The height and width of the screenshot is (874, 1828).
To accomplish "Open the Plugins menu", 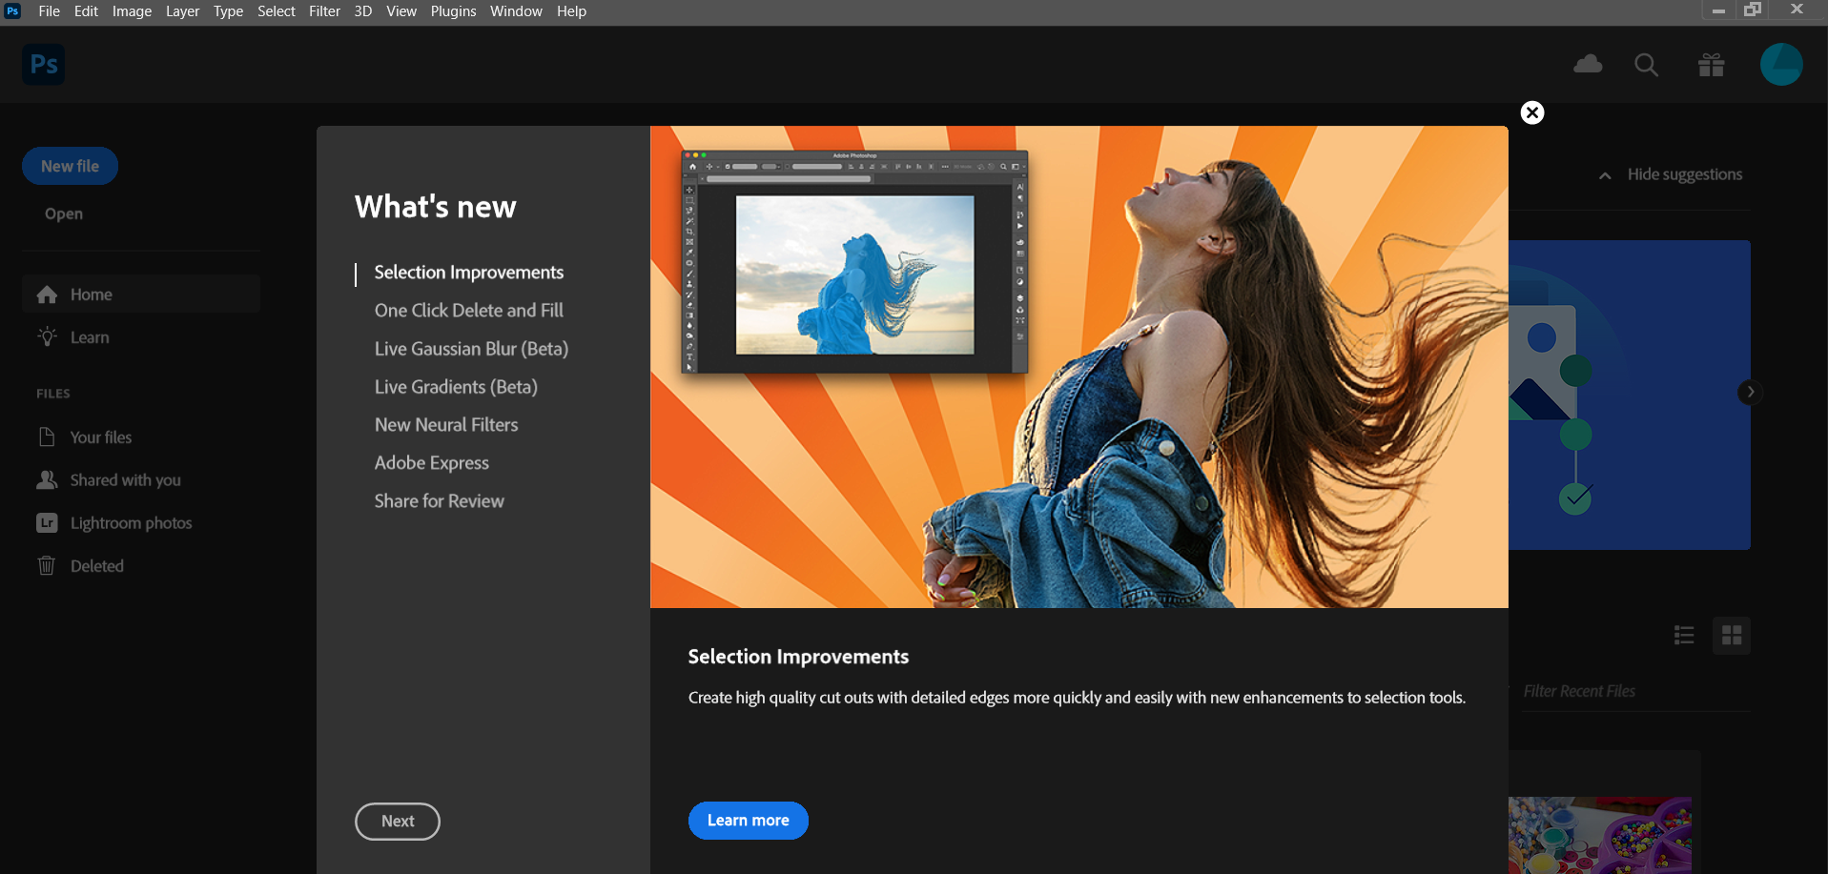I will coord(453,11).
